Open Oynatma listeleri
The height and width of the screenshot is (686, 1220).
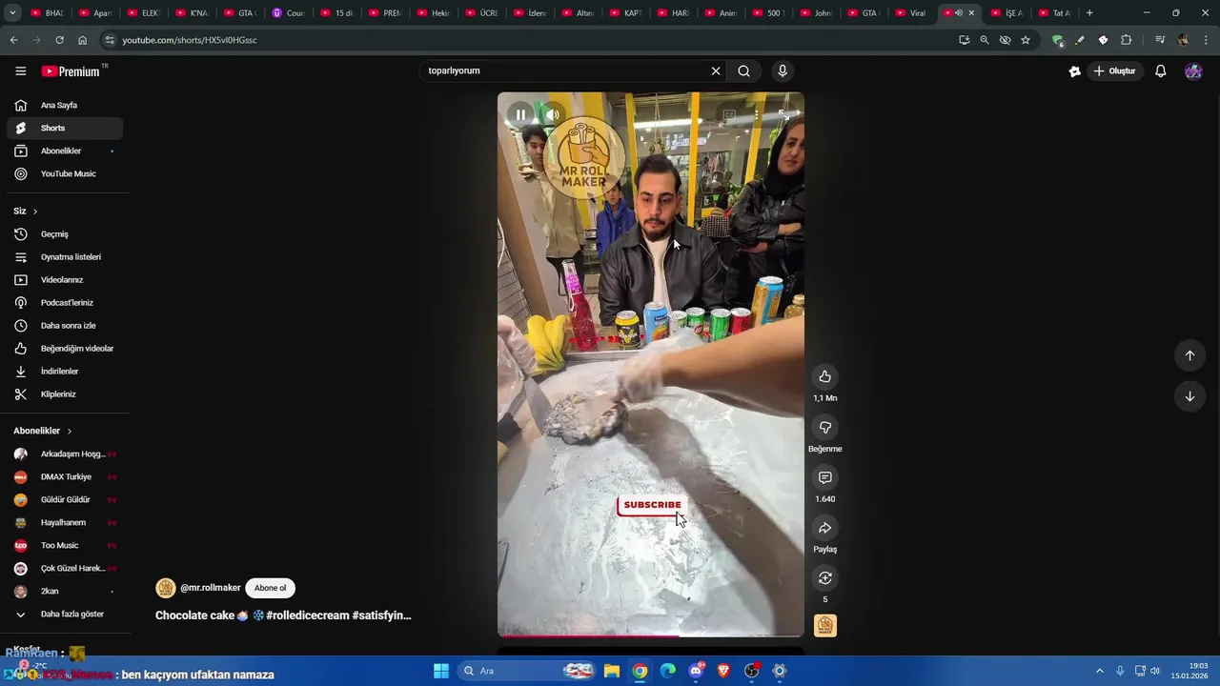click(x=65, y=257)
